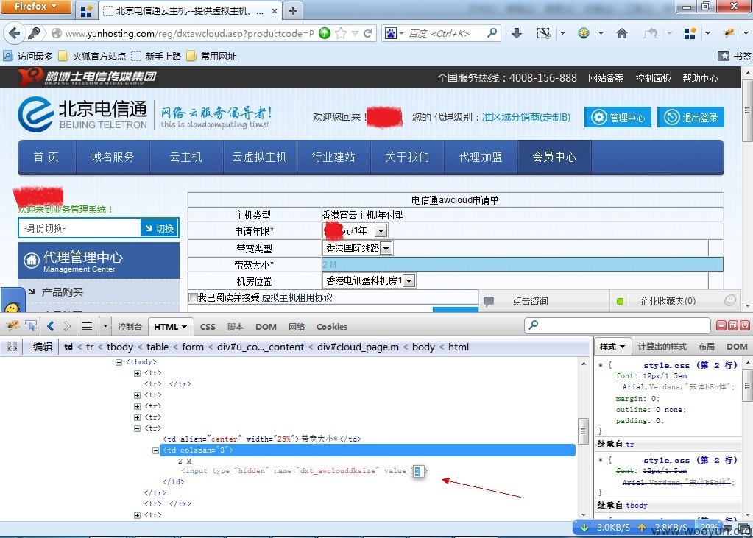Viewport: 753px width, 538px height.
Task: Switch to Firebug 脚本 tab
Action: pos(236,327)
